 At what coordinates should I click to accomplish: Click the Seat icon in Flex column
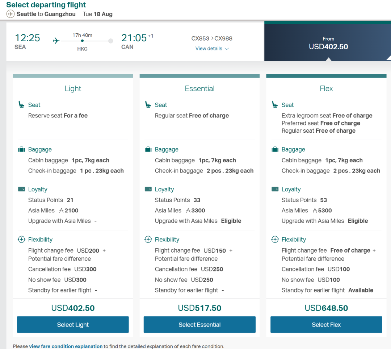coord(275,104)
